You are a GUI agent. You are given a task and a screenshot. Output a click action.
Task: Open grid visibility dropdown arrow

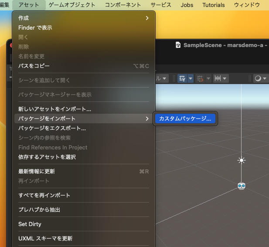tap(191, 78)
